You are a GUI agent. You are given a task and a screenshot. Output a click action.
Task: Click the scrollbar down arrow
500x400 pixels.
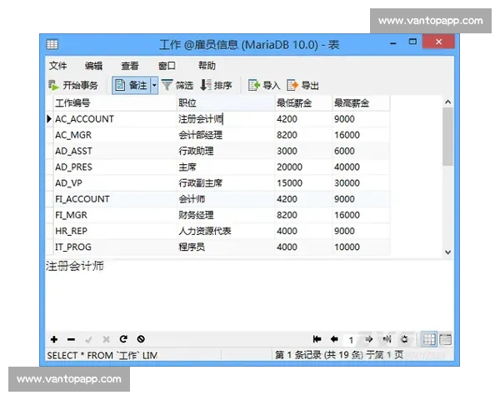(x=447, y=251)
